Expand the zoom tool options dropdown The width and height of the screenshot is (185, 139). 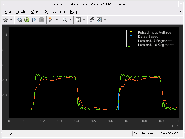click(70, 20)
